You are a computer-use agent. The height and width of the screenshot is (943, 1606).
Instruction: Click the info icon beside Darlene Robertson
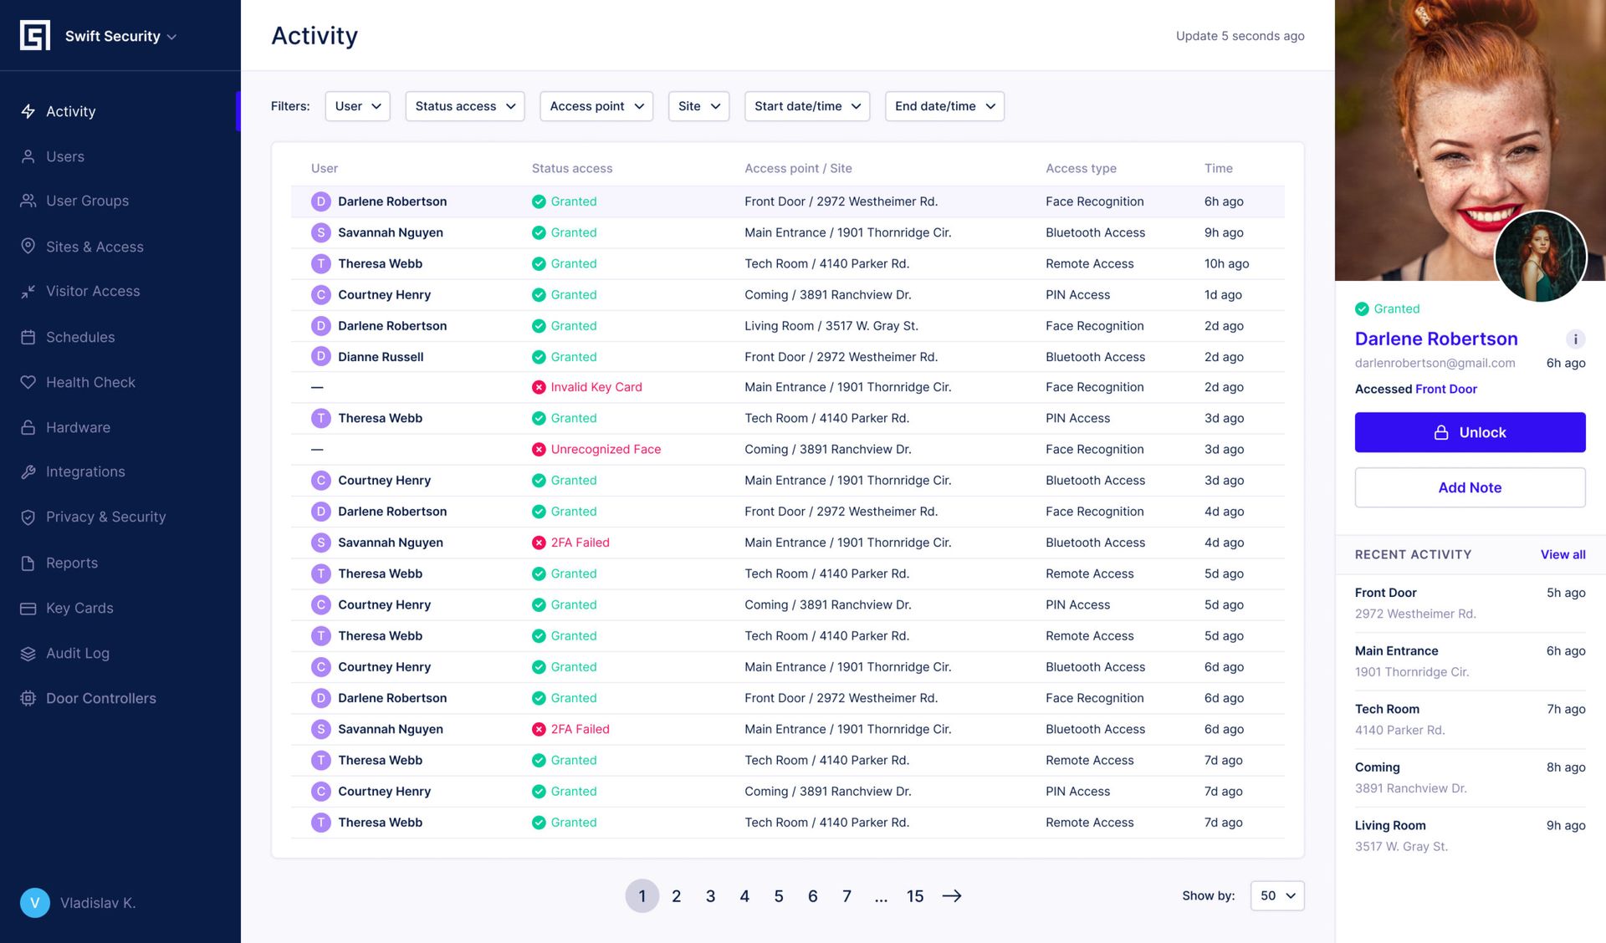click(1575, 339)
